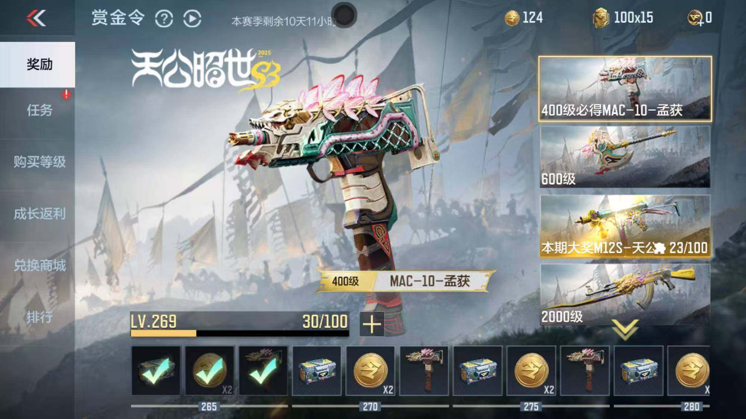This screenshot has height=419, width=746.
Task: Open the 购买等级 purchase levels menu
Action: coord(39,162)
